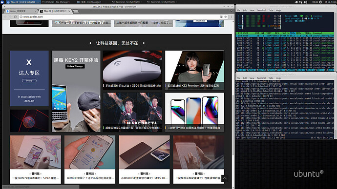Open Tabs menu in apt terminal window
Viewport: 337px width, 189px height.
click(x=271, y=78)
